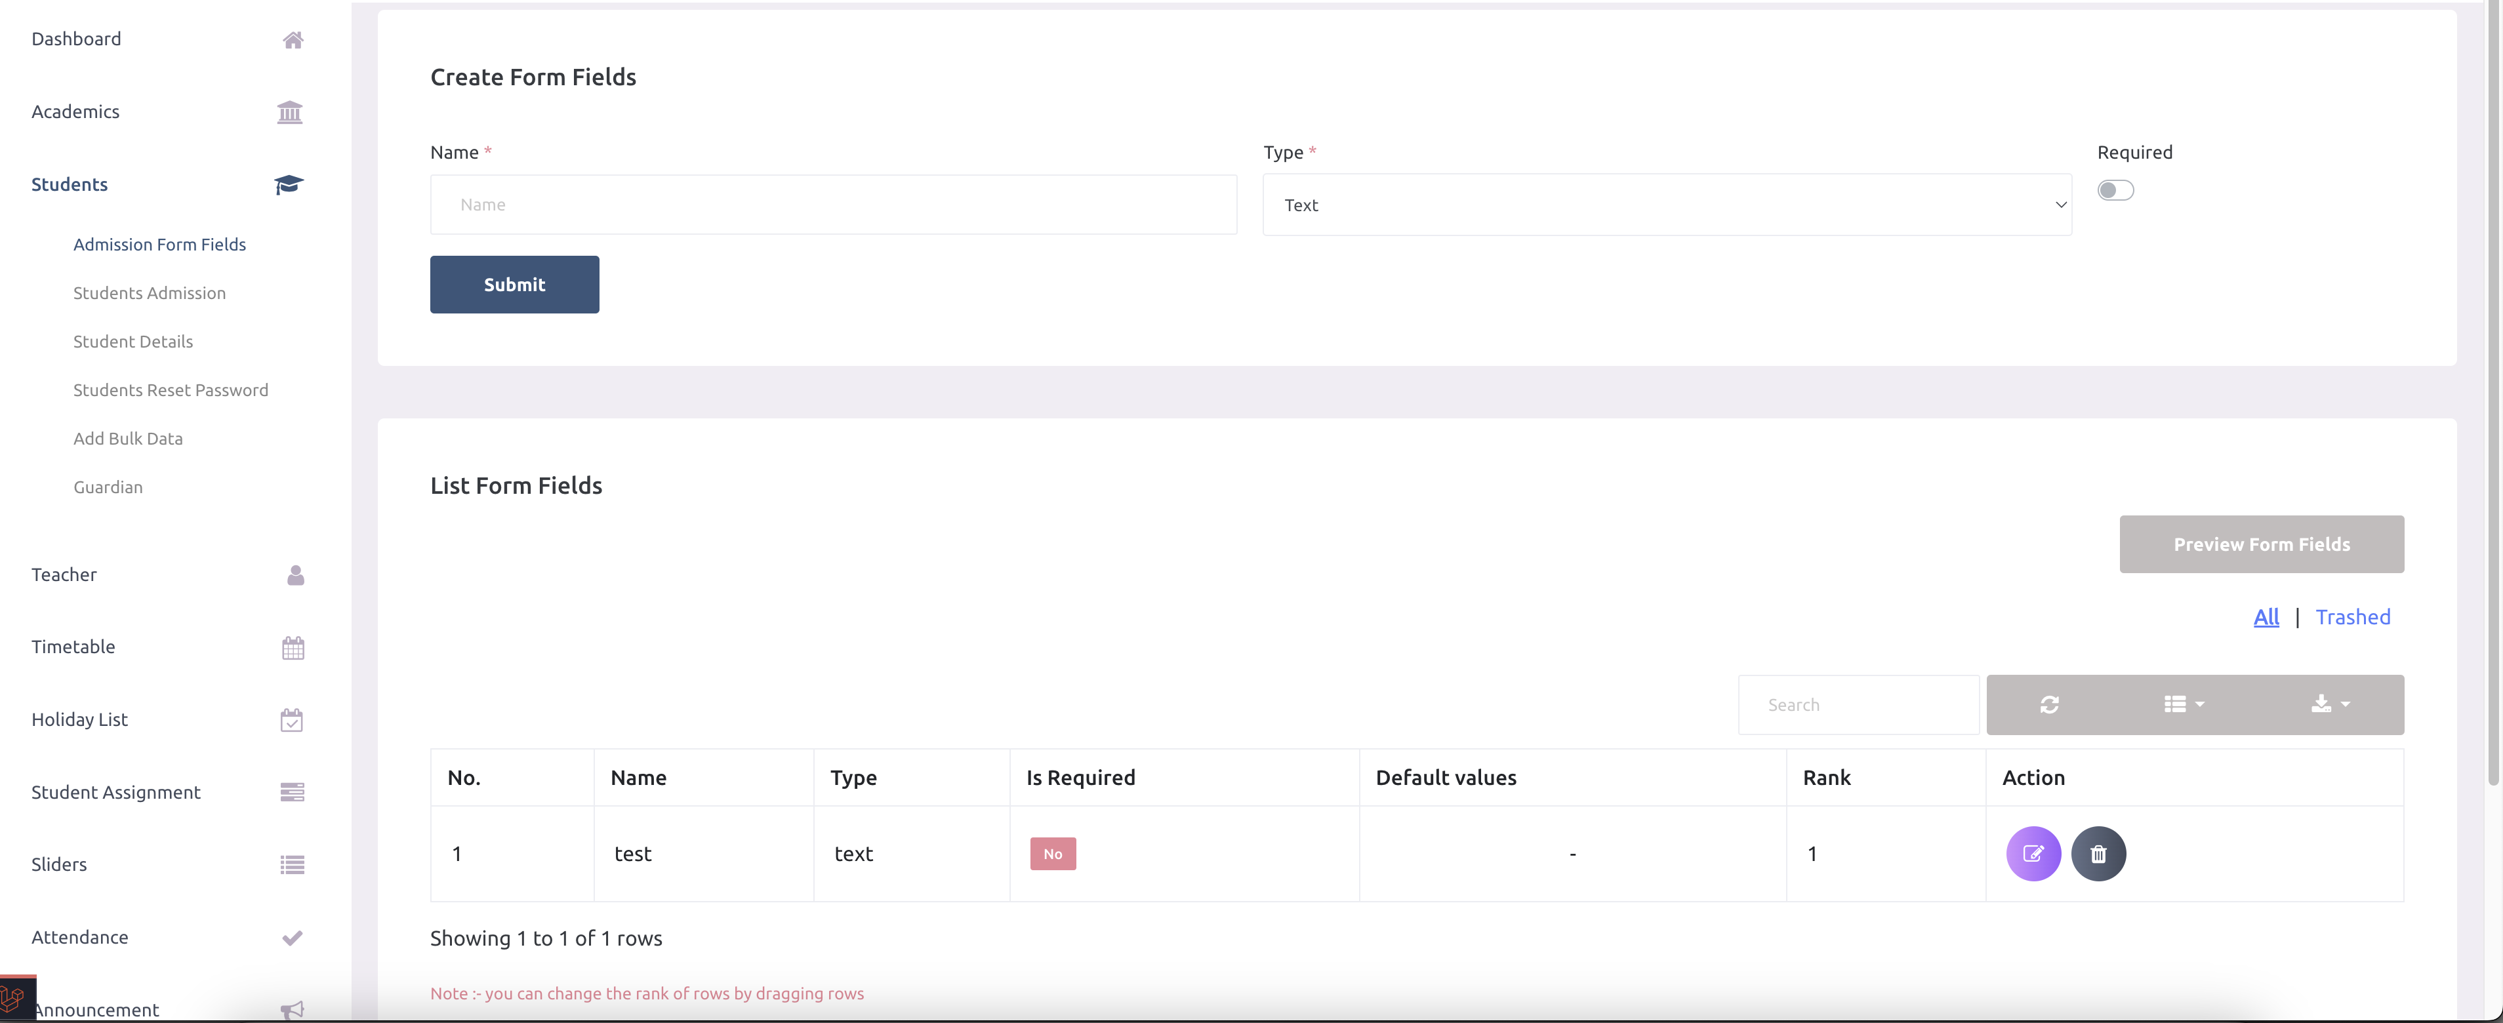Select the All tab
This screenshot has height=1023, width=2503.
[x=2266, y=617]
